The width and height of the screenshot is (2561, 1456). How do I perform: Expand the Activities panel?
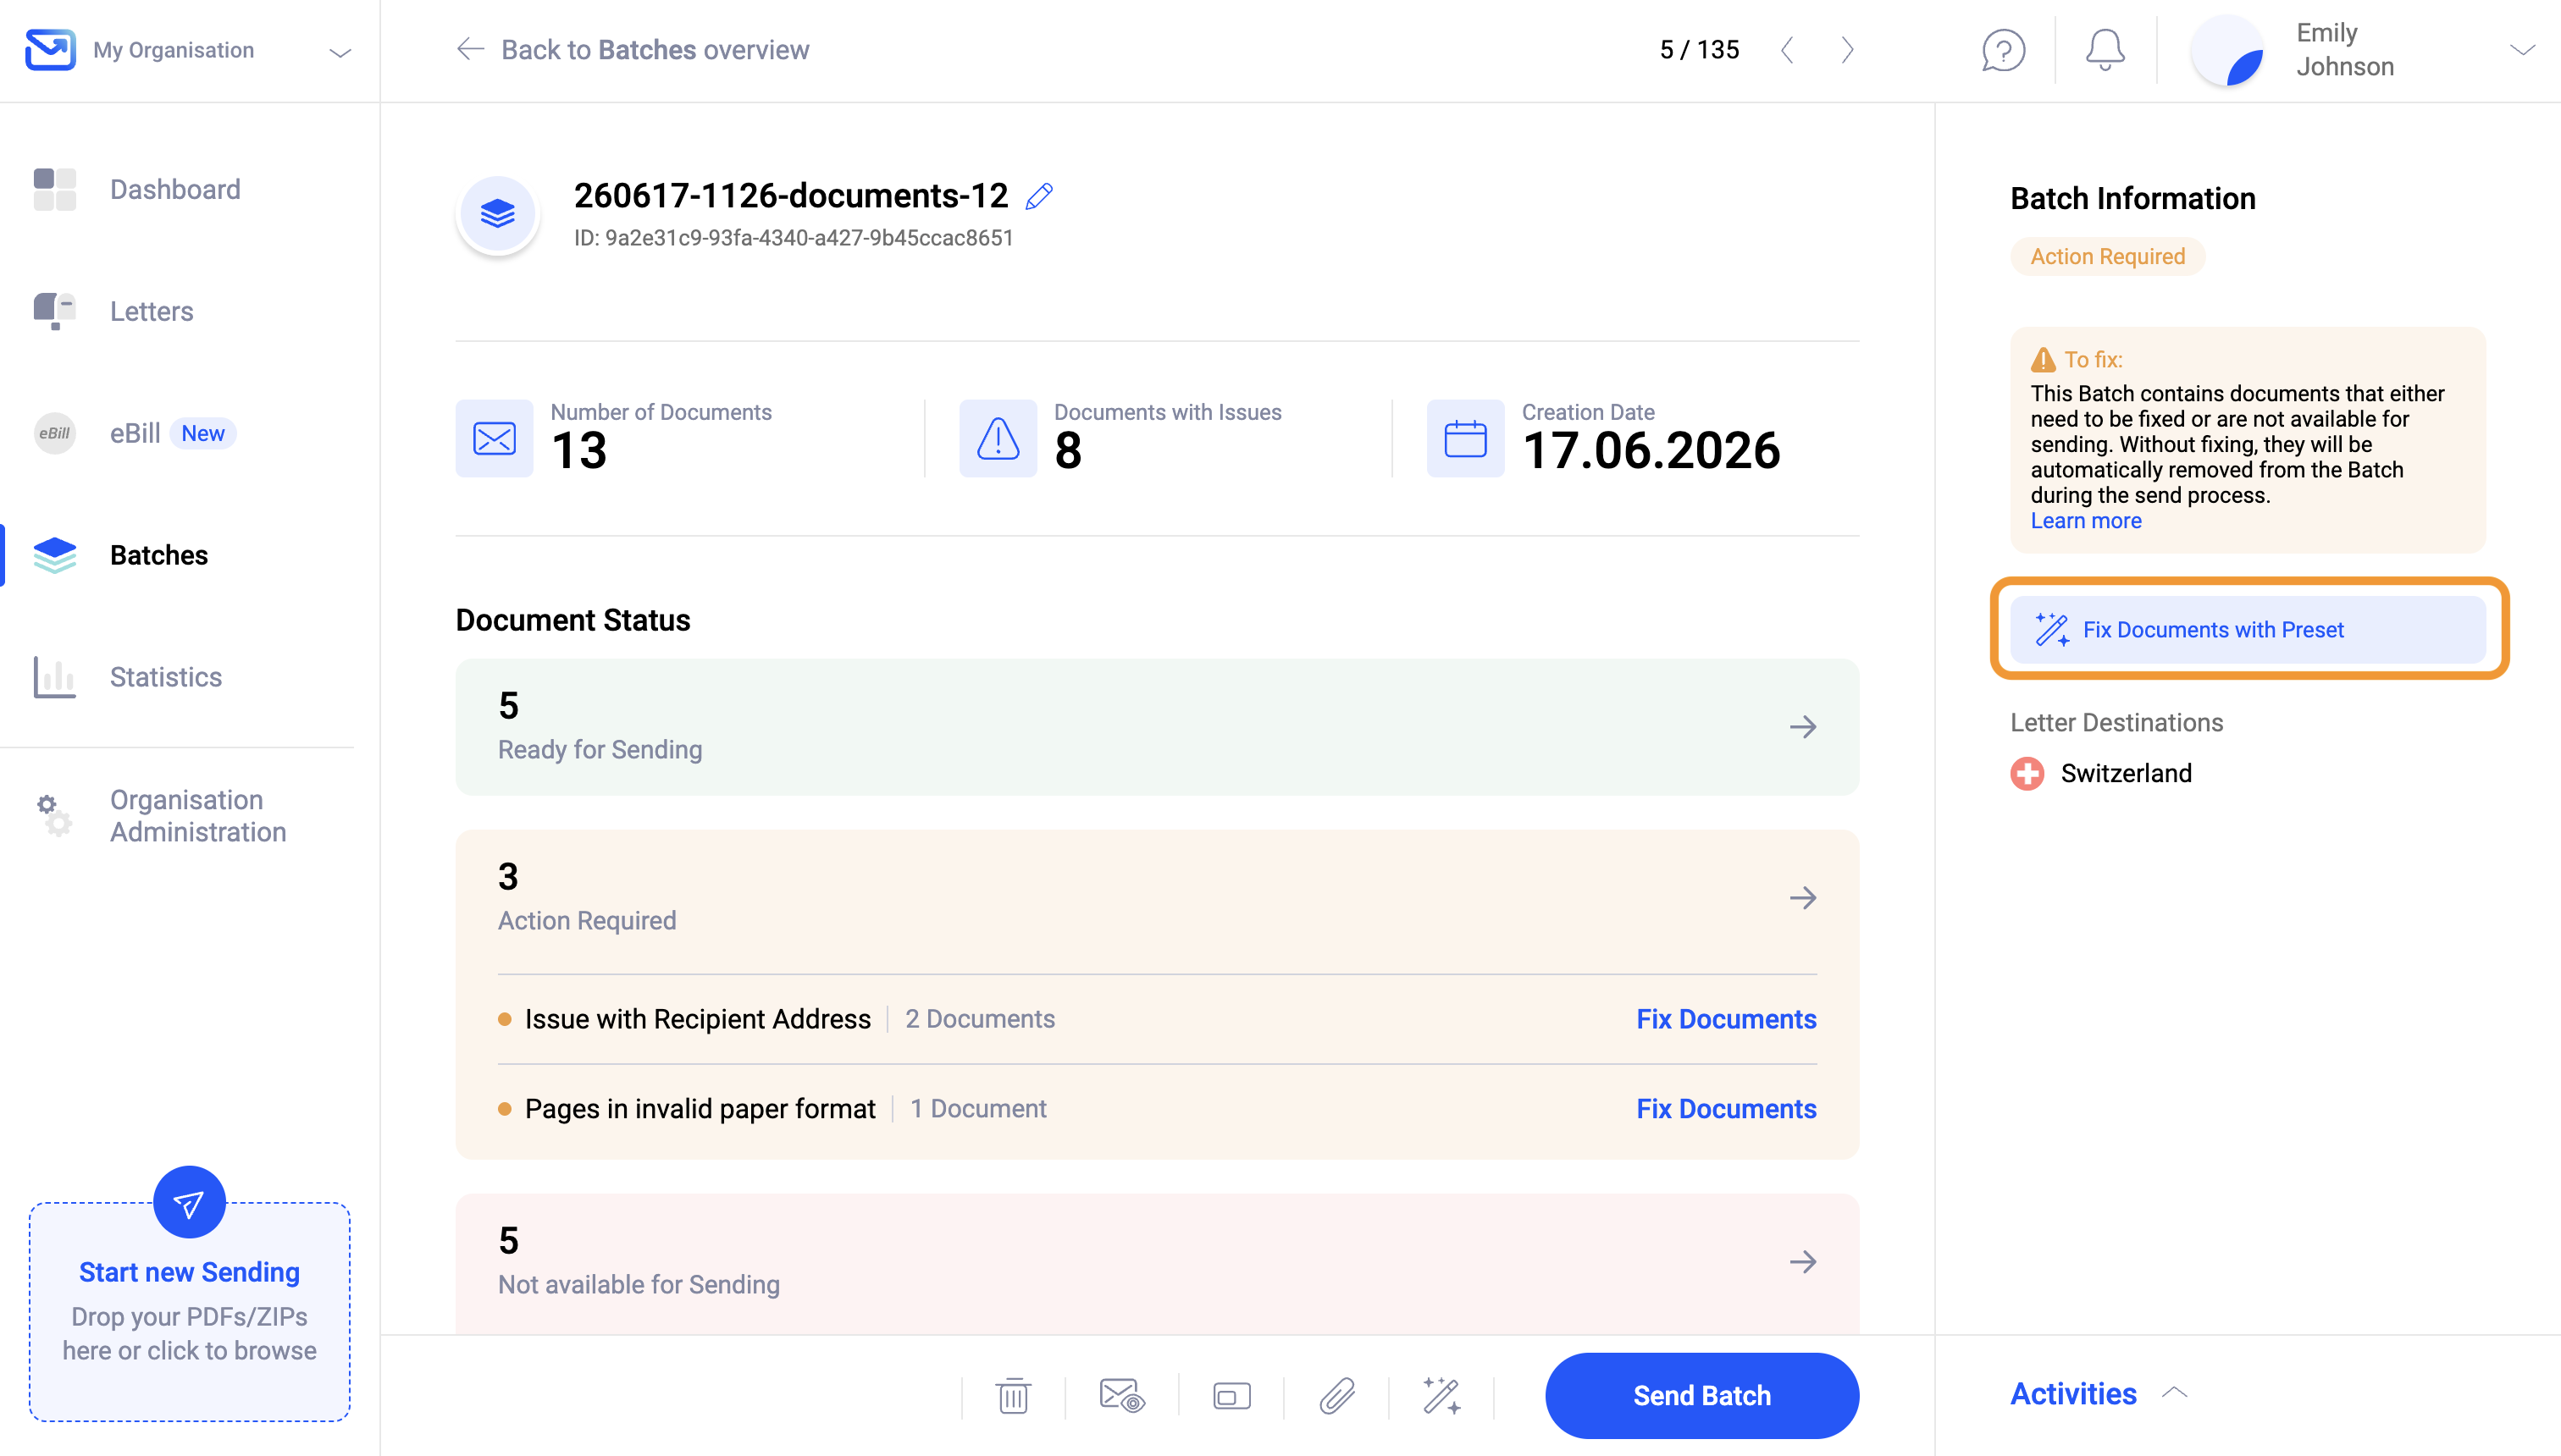click(x=2099, y=1393)
